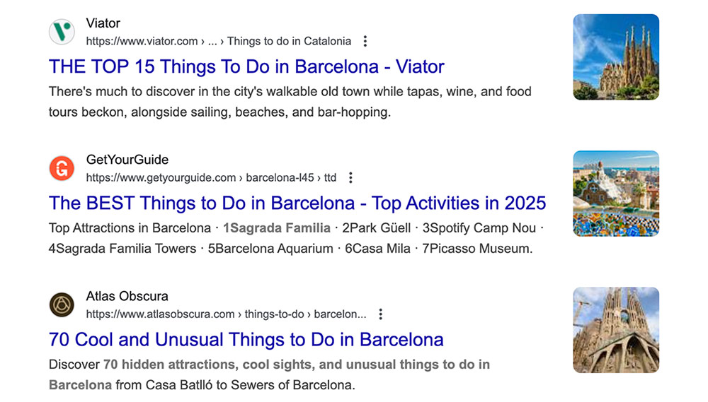708x402 pixels.
Task: Open the three-dot menu for the GetYourGuide result
Action: (x=350, y=178)
